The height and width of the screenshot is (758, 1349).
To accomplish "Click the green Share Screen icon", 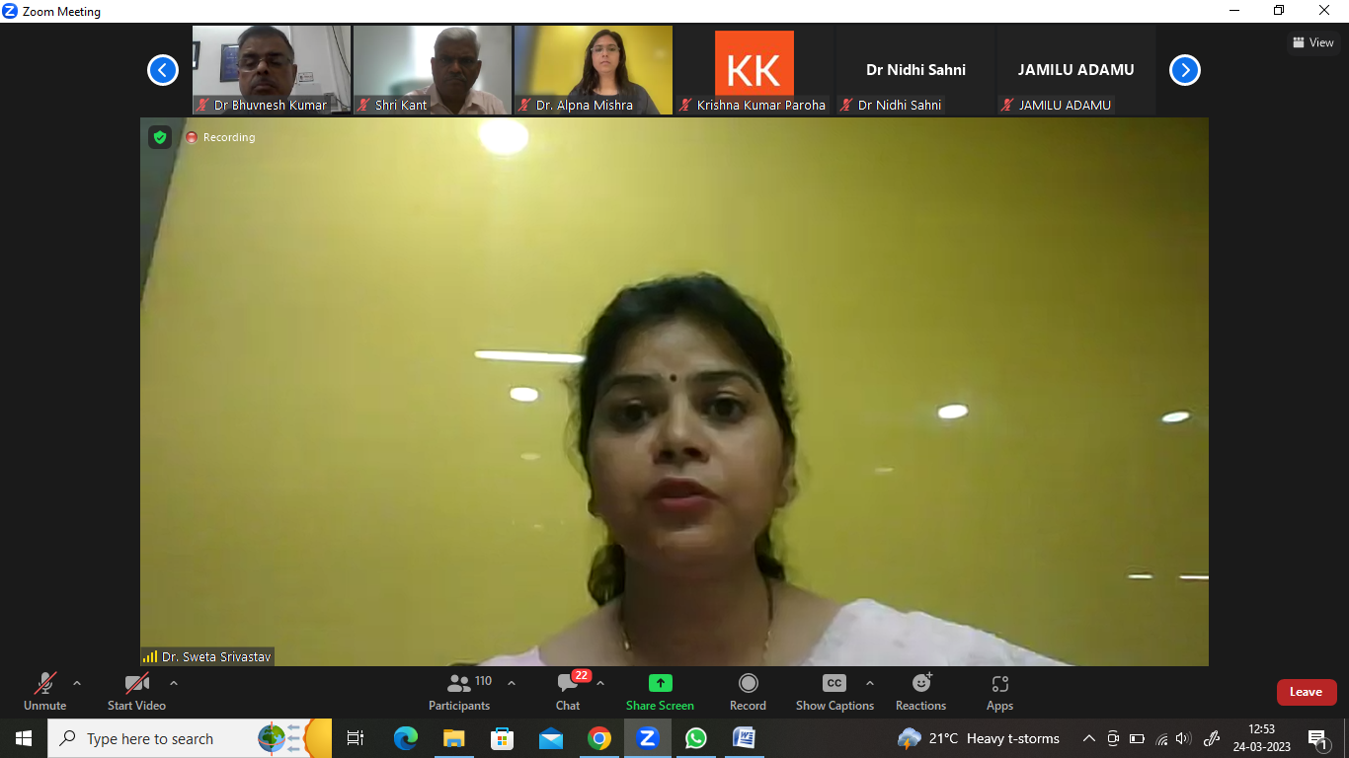I will click(x=660, y=683).
